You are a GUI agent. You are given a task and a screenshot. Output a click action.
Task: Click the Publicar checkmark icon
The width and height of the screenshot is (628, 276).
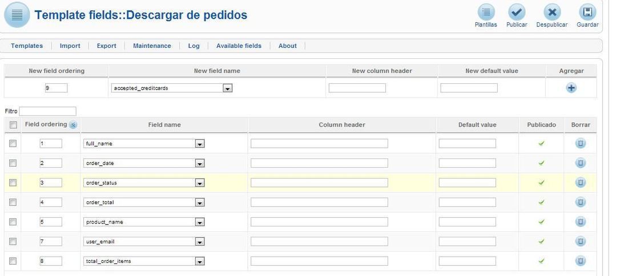click(x=517, y=13)
